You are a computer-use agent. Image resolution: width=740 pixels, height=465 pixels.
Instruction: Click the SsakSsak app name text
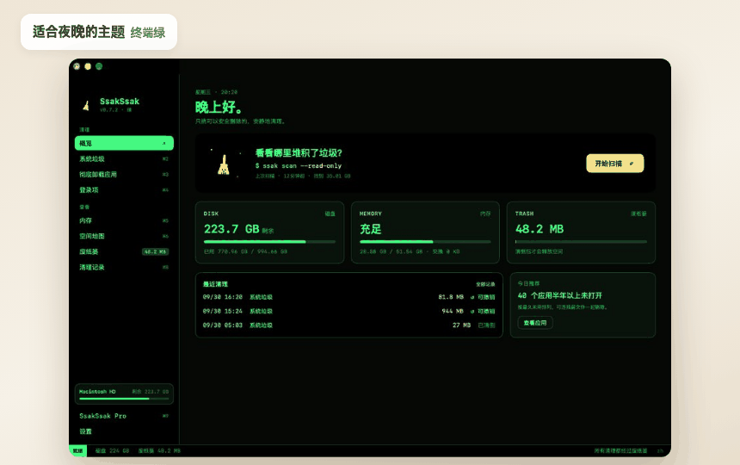pyautogui.click(x=120, y=101)
